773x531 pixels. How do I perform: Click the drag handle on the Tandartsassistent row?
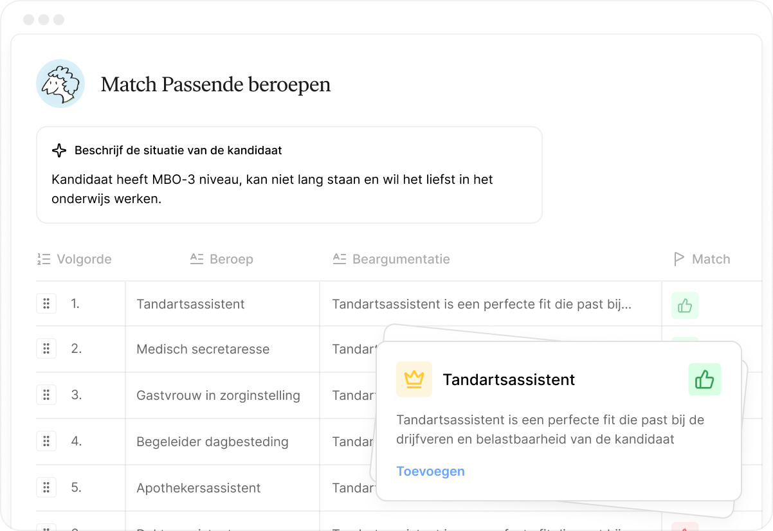(46, 303)
